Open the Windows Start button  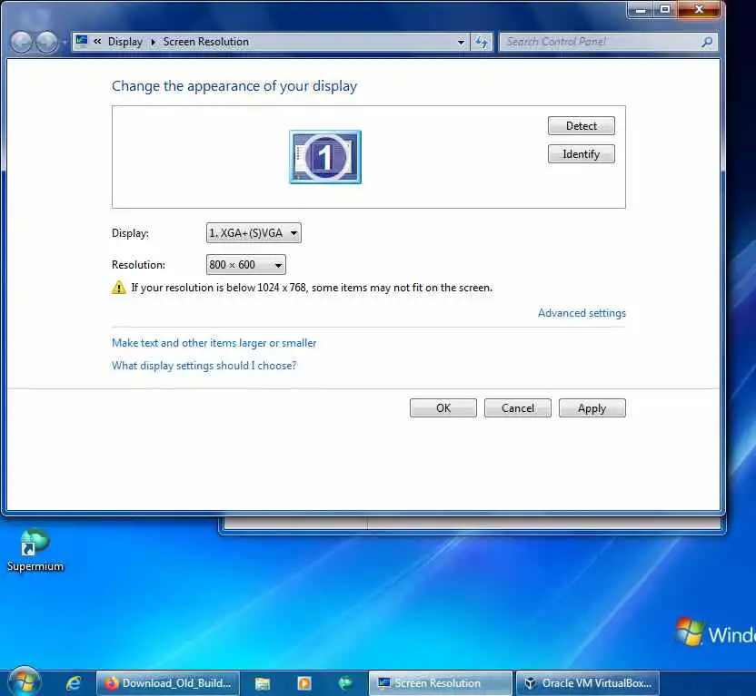click(x=25, y=682)
